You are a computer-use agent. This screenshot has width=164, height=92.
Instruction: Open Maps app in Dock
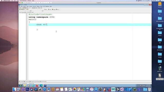coord(70,89)
